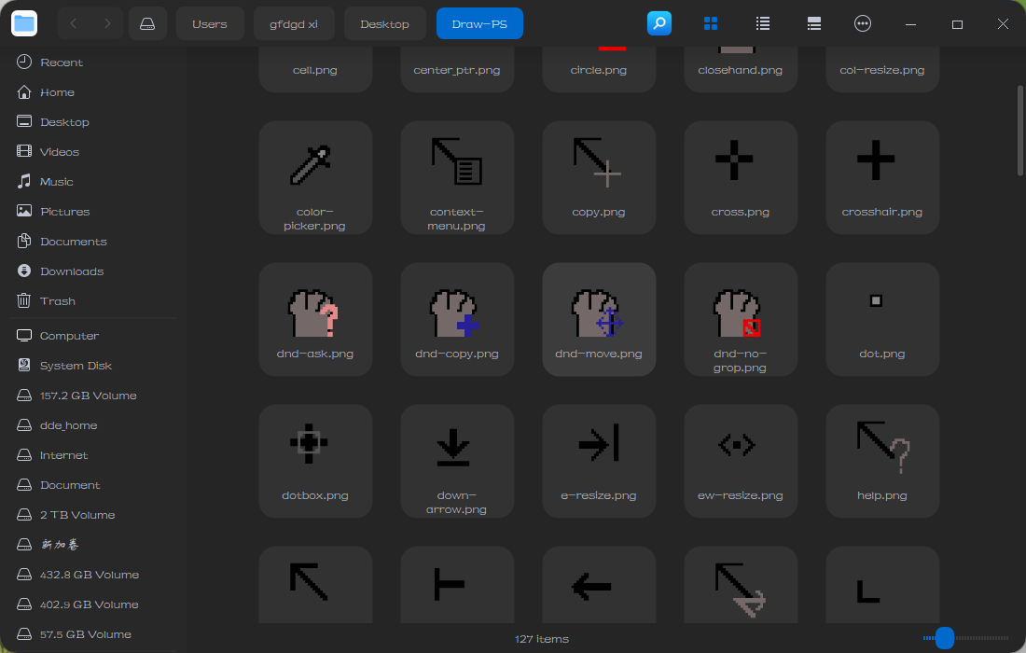Image resolution: width=1026 pixels, height=653 pixels.
Task: Go forward with the right arrow
Action: point(108,23)
